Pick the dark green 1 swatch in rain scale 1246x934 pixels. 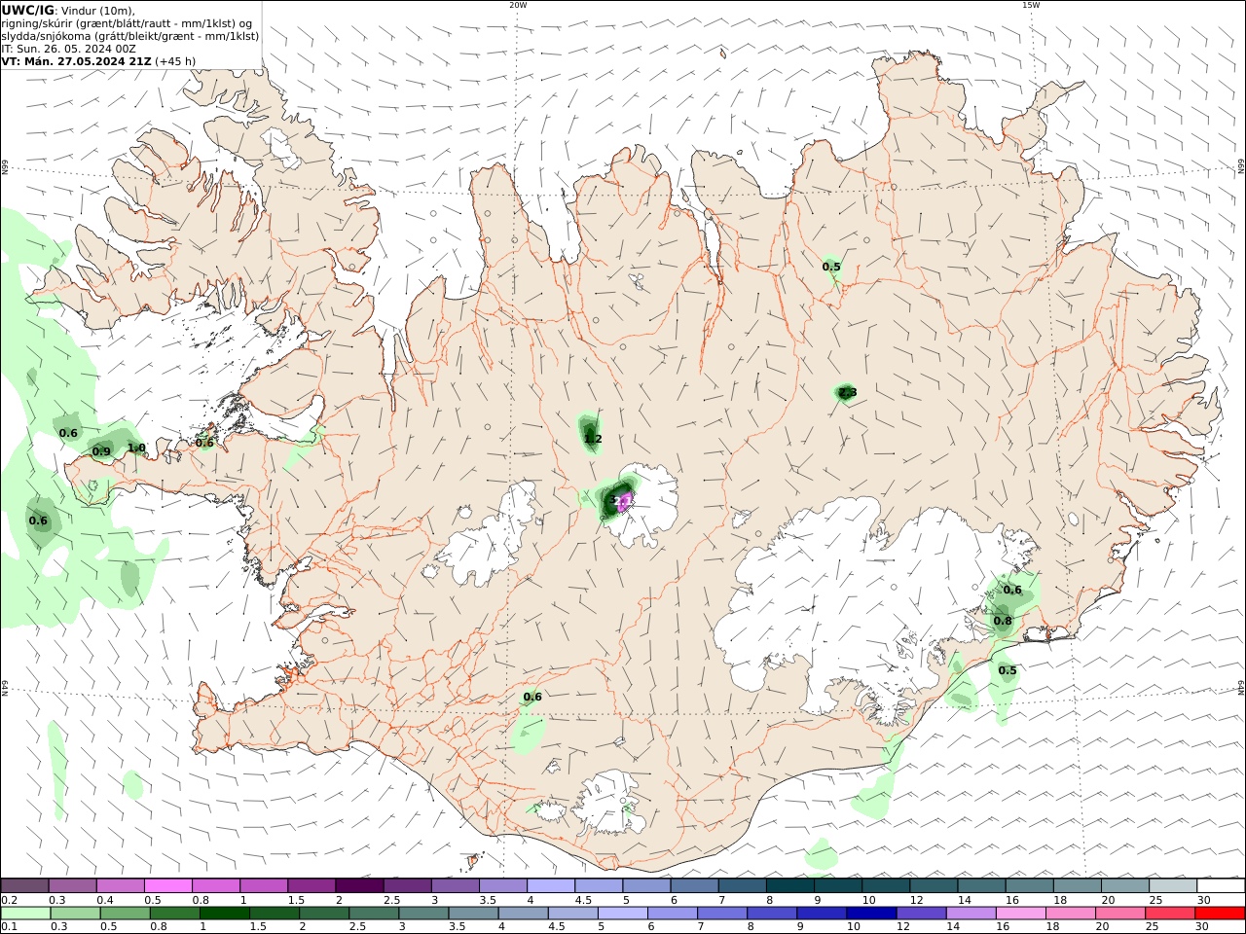(x=223, y=914)
